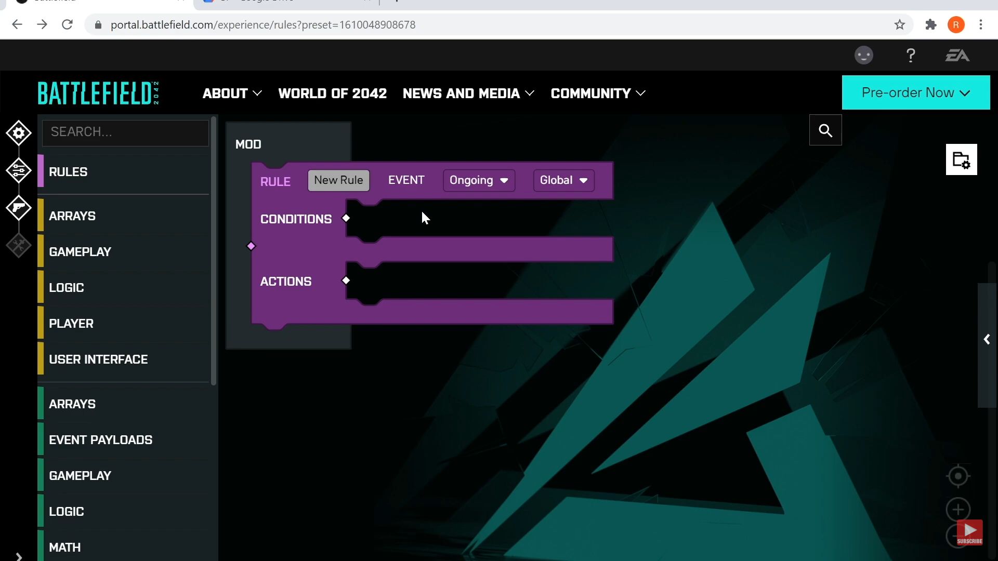Click the New Rule name field
The width and height of the screenshot is (998, 561).
pyautogui.click(x=338, y=180)
